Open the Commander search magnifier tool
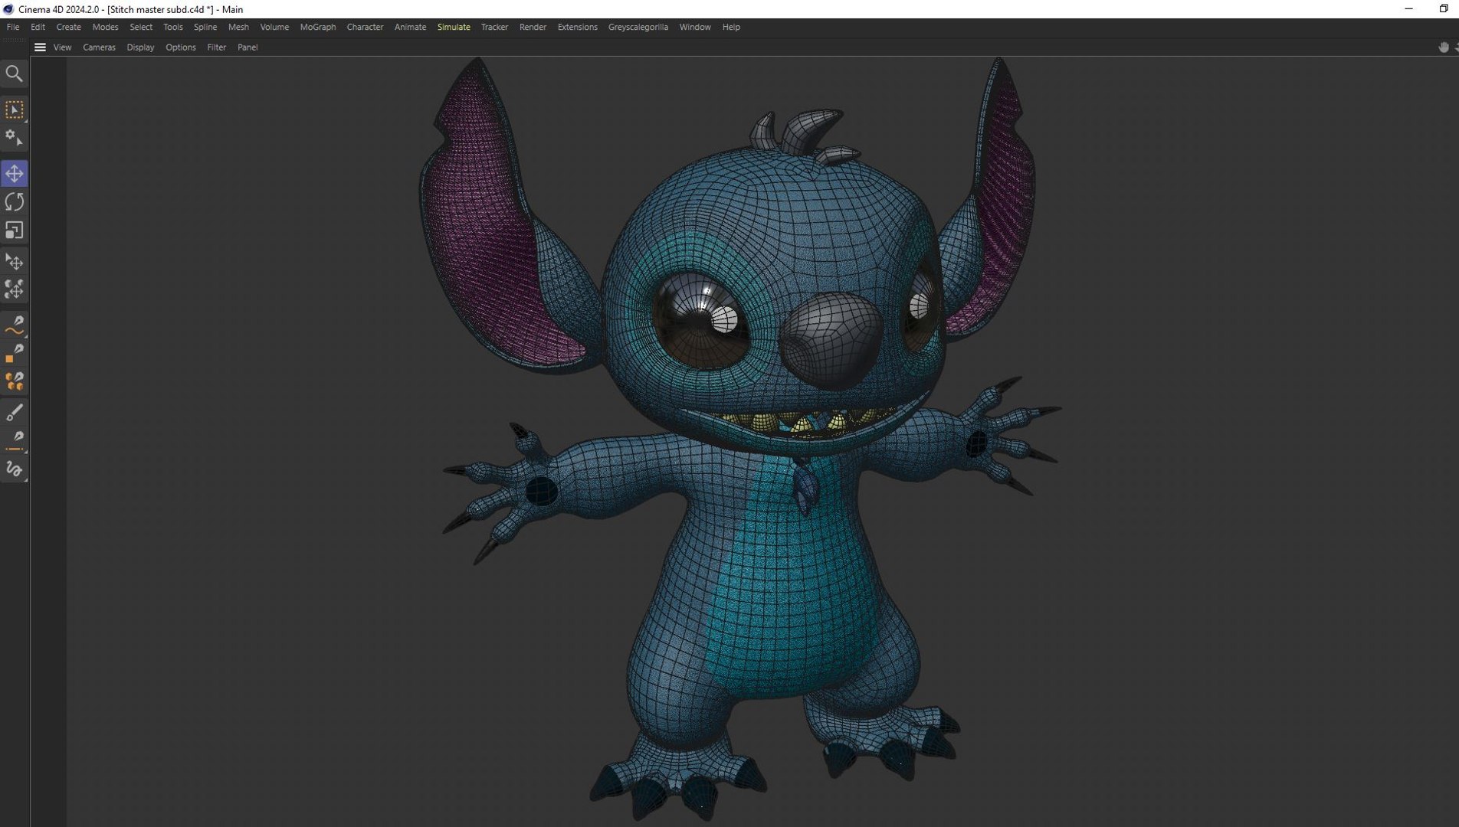Viewport: 1459px width, 827px height. (x=14, y=74)
